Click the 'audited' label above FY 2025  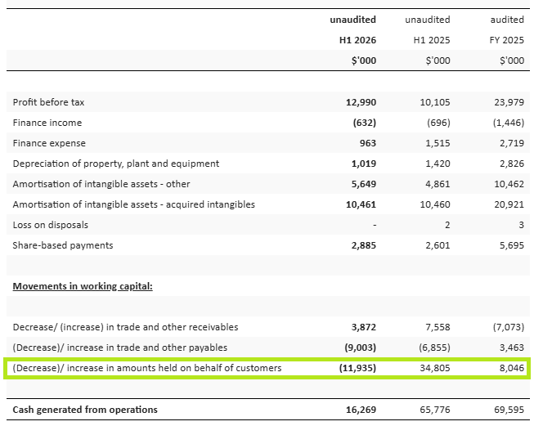click(x=507, y=20)
